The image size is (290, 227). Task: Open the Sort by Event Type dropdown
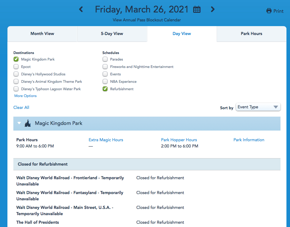[258, 107]
